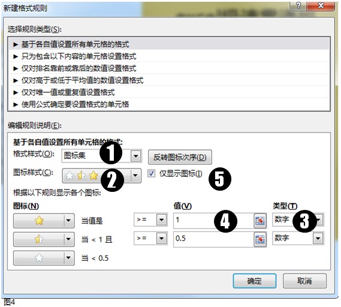This screenshot has height=307, width=341.
Task: Click the value field containing 0.5
Action: pos(213,239)
